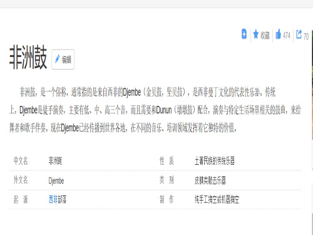Click the 收藏 text label
Image resolution: width=313 pixels, height=235 pixels.
[265, 35]
